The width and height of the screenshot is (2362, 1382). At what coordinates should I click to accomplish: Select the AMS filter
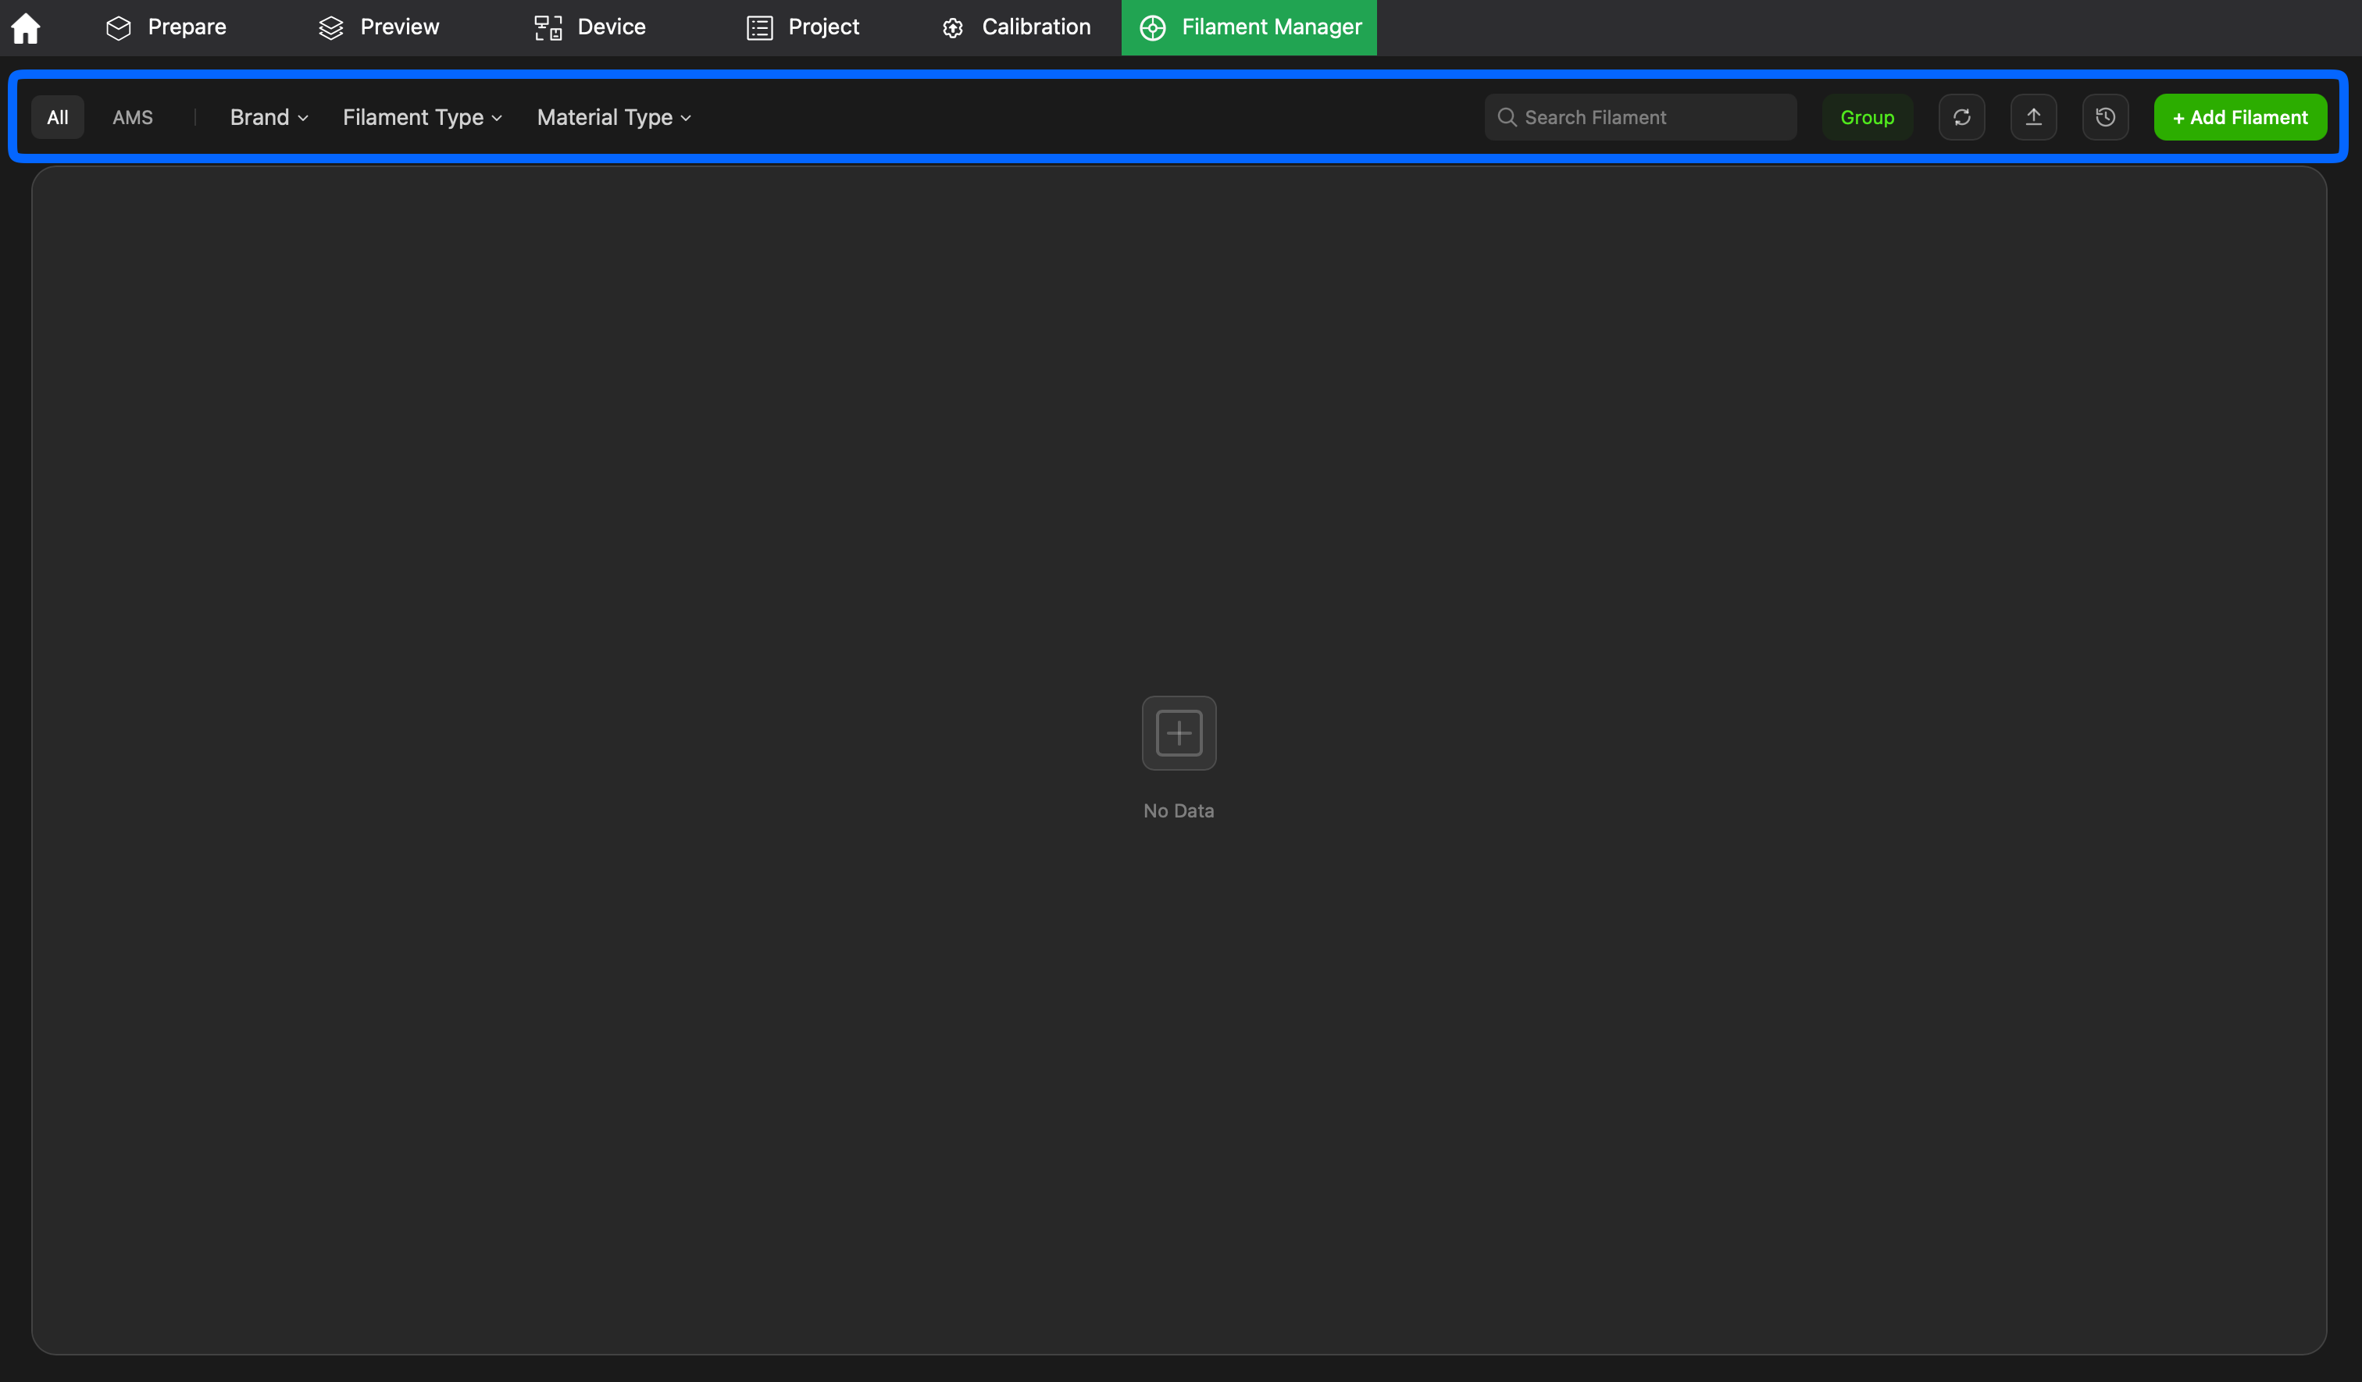[132, 117]
